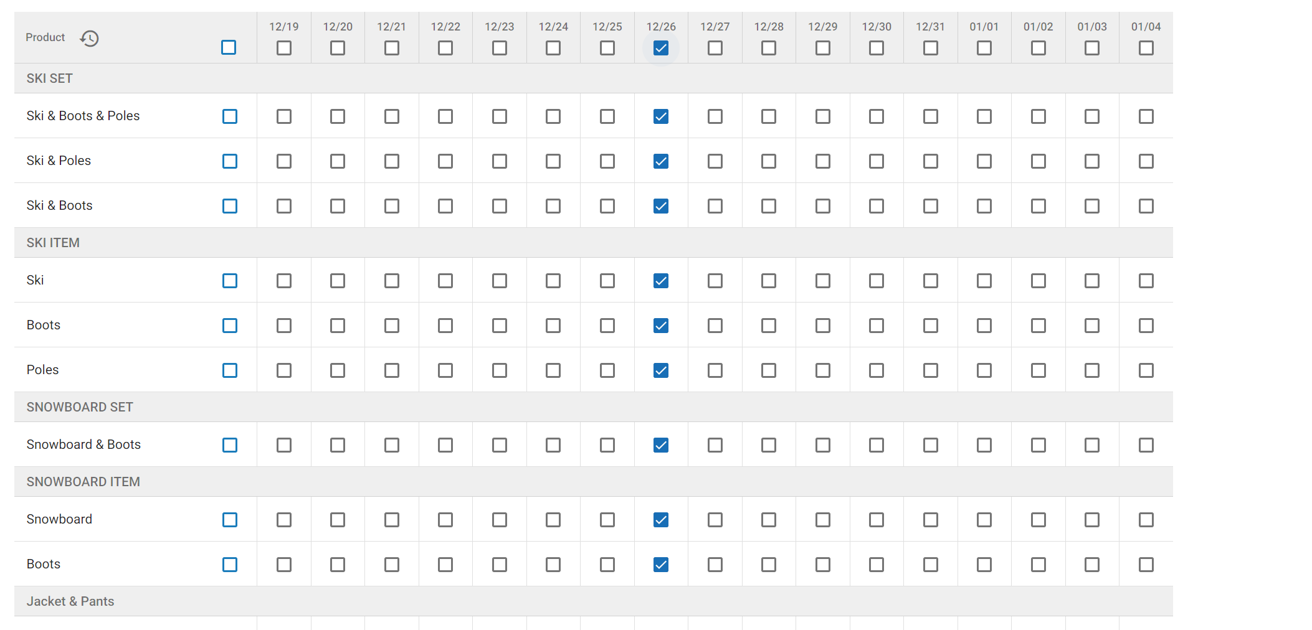Click the SNOWBOARD ITEM section header
This screenshot has width=1312, height=630.
click(83, 482)
